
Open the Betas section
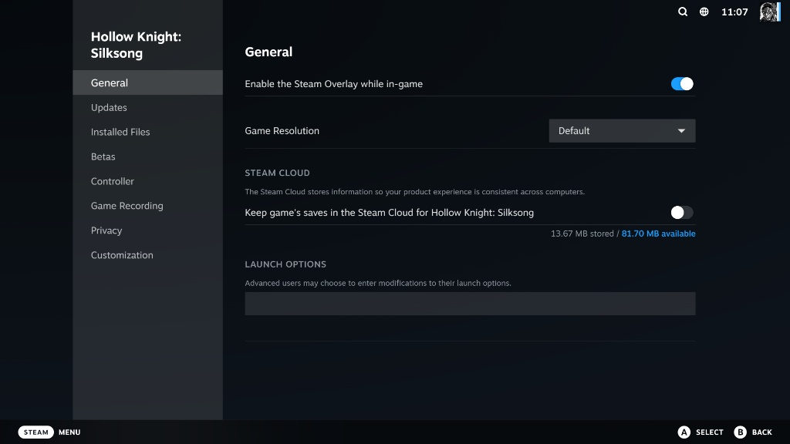coord(102,156)
